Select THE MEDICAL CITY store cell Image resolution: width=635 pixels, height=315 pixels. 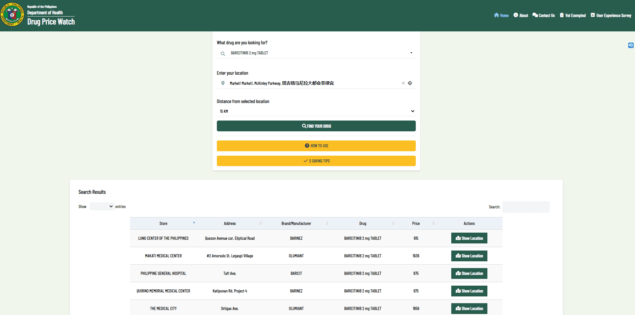(163, 309)
